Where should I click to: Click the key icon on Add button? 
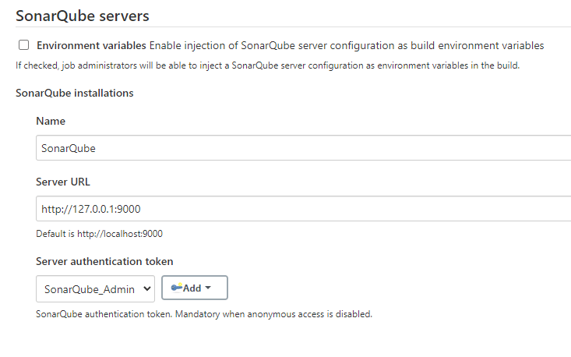coord(176,288)
